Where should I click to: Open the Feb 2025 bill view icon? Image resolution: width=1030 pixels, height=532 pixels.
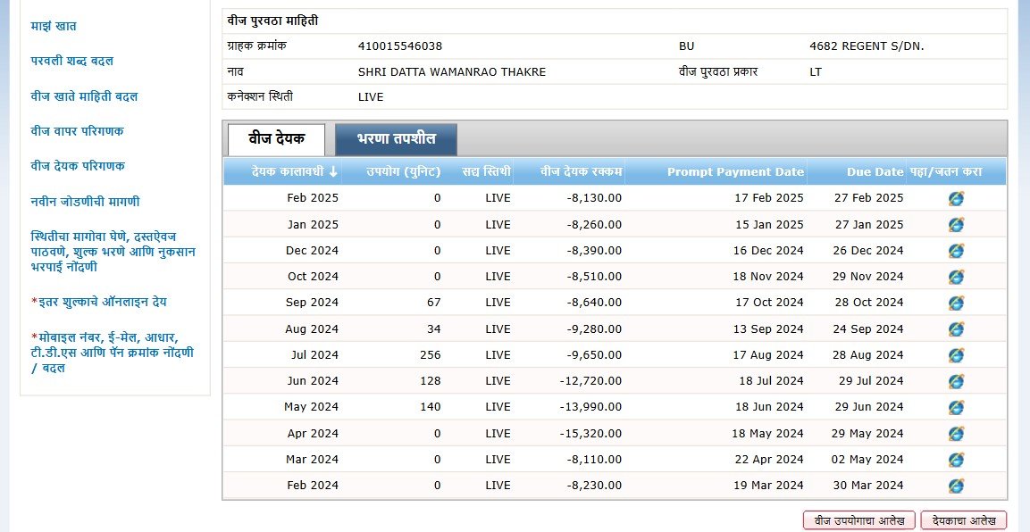coord(956,199)
